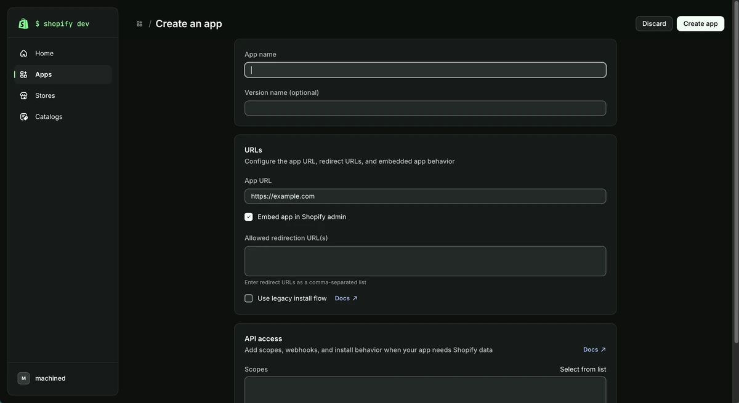This screenshot has width=739, height=403.
Task: Open the Apps menu item
Action: pyautogui.click(x=63, y=74)
